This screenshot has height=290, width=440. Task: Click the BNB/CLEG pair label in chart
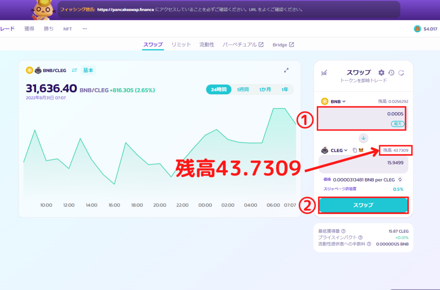55,70
